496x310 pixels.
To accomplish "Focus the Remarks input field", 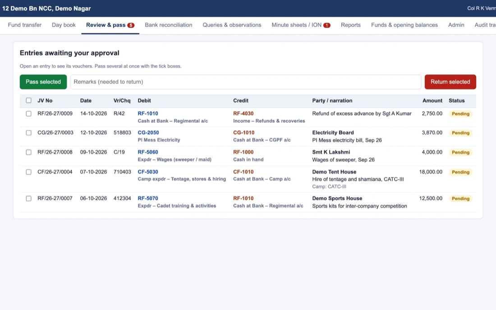I will [245, 82].
